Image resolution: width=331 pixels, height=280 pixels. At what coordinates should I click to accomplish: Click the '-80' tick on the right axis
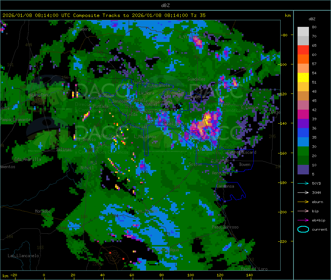(x=284, y=35)
